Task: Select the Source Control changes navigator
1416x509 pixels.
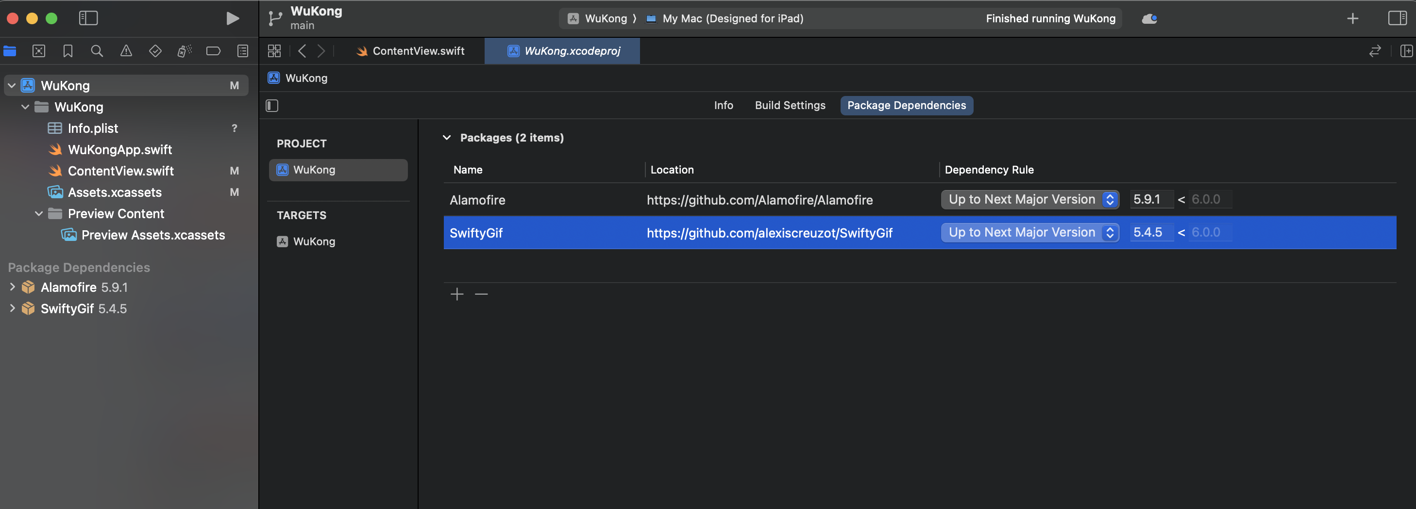Action: coord(39,51)
